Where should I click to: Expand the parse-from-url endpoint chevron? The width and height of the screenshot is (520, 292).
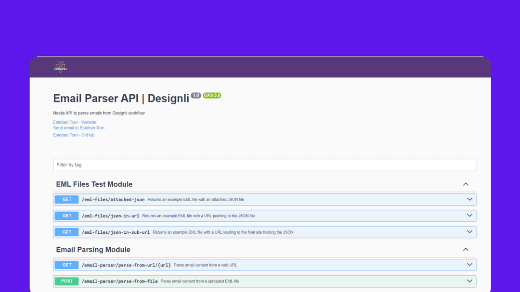pos(469,265)
